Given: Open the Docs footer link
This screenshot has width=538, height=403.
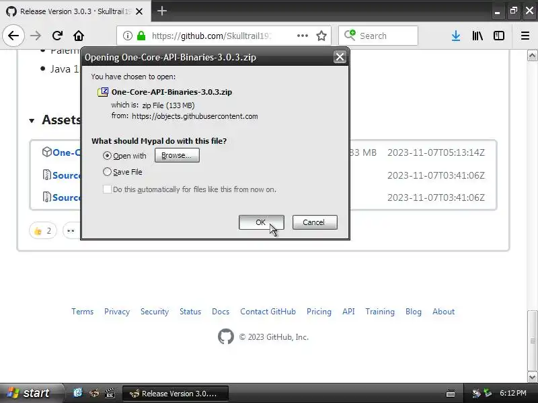Looking at the screenshot, I should click(221, 312).
